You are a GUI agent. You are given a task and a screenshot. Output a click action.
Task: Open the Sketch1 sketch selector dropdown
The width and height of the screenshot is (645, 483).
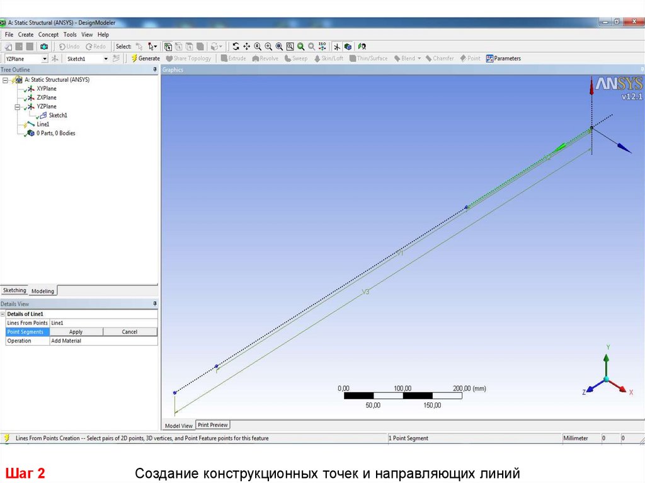pos(106,59)
